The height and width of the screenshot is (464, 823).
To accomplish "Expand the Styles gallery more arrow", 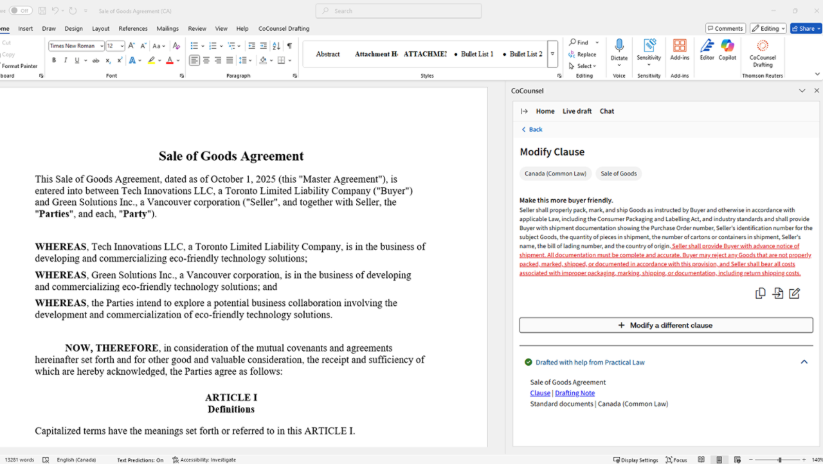I will click(552, 54).
